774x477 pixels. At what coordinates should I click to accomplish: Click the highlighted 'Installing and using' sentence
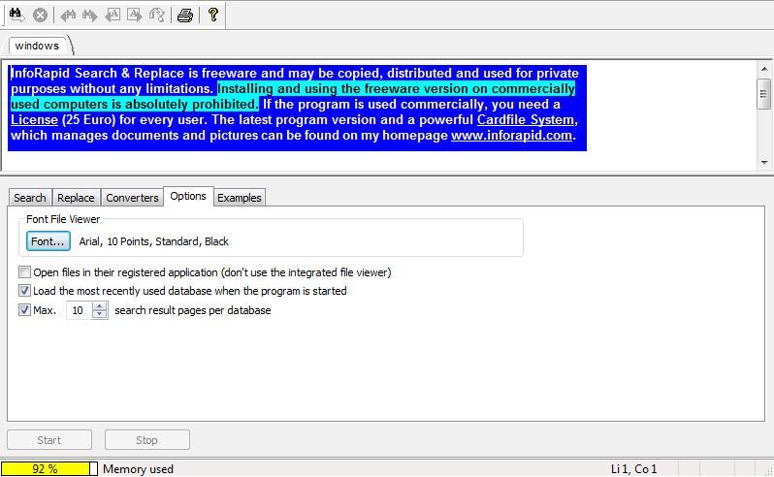(x=293, y=96)
